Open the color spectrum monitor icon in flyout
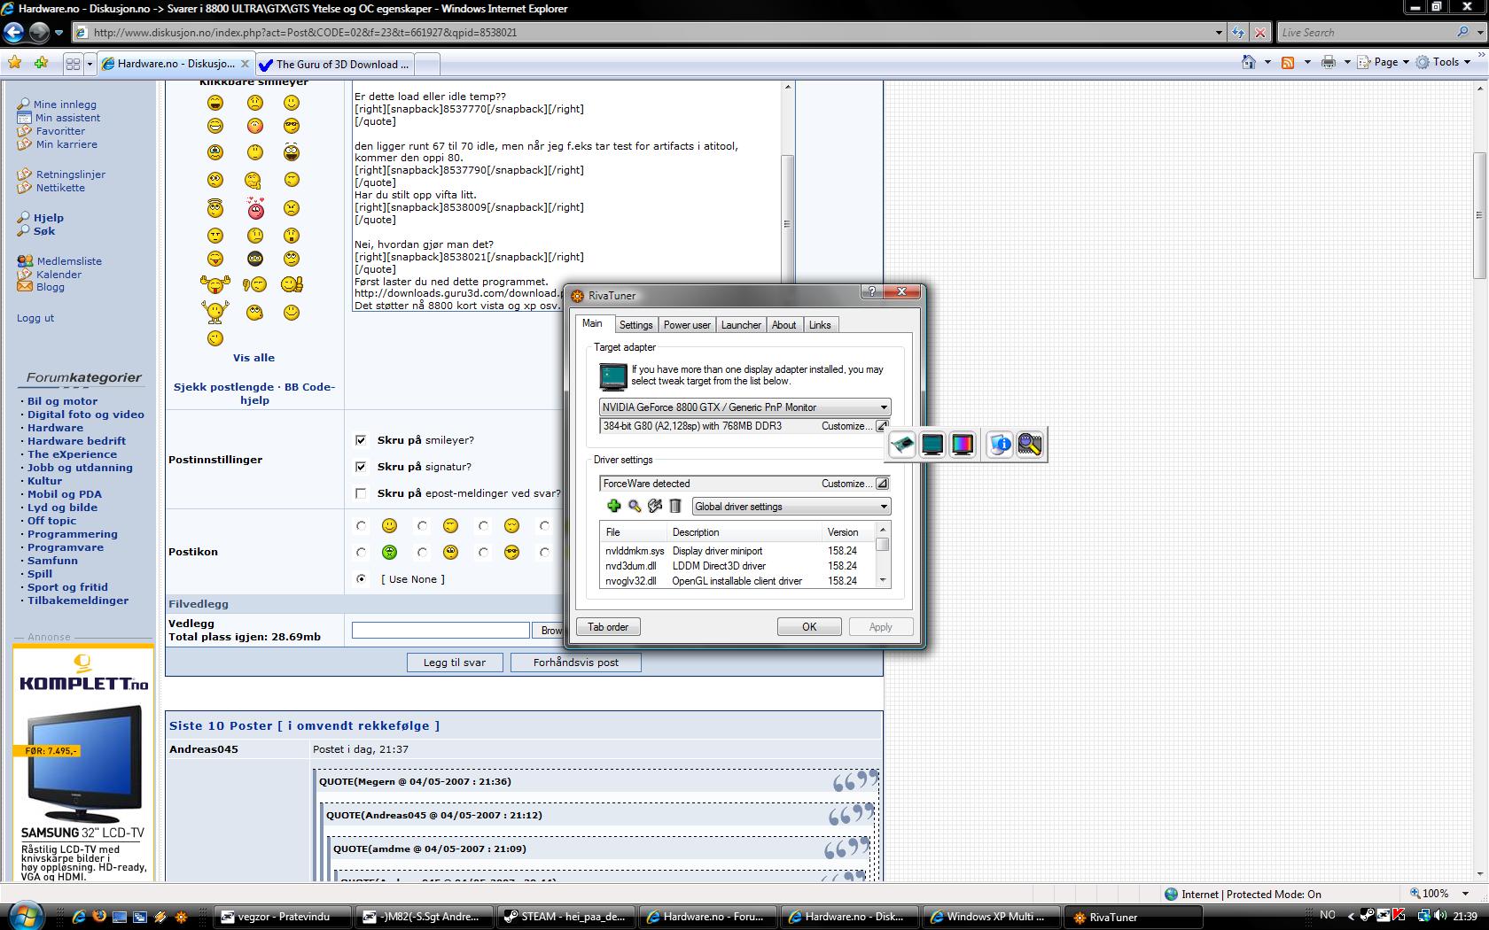This screenshot has width=1489, height=930. (963, 445)
